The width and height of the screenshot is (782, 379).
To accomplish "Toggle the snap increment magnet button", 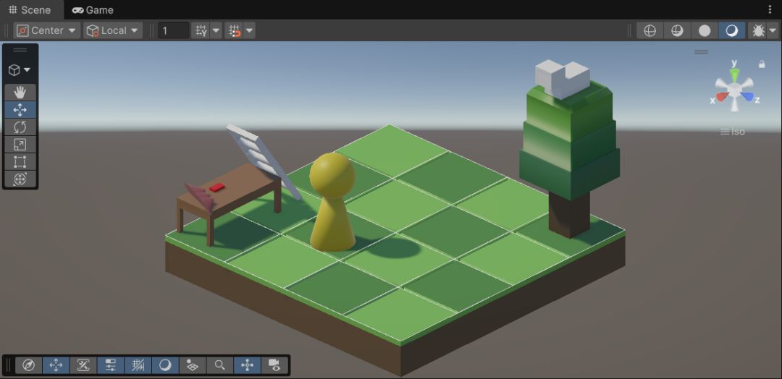I will 235,30.
